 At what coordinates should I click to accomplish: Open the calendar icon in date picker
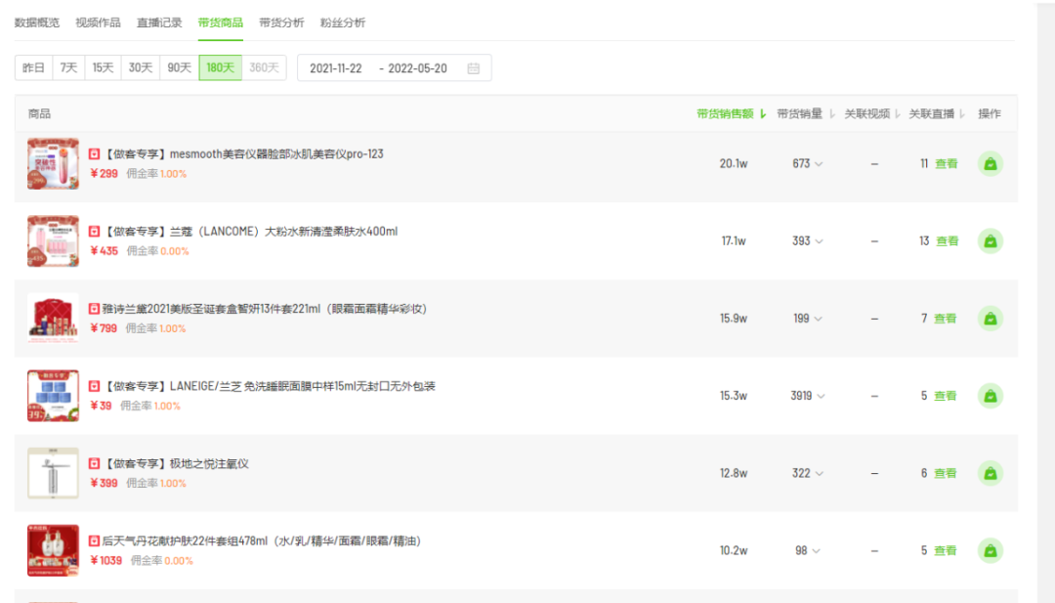pyautogui.click(x=474, y=68)
